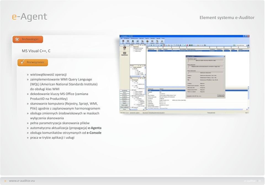Open the Pomoc menu in menu bar
The image size is (265, 185).
coord(163,38)
